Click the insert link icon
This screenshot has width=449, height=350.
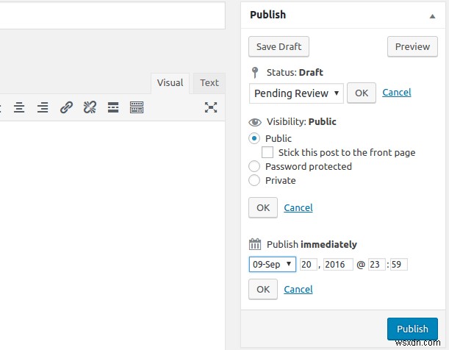[x=66, y=107]
